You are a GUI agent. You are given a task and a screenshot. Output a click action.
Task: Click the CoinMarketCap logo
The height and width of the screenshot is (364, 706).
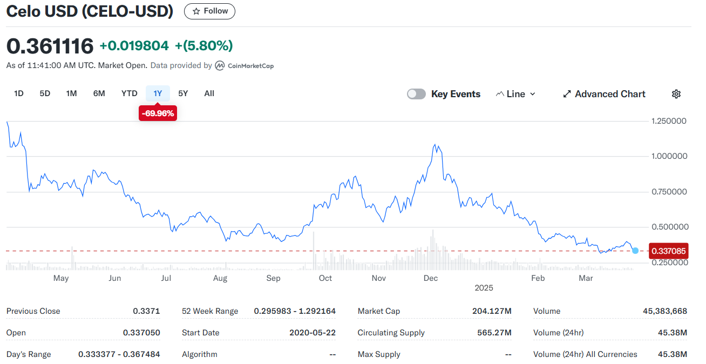point(245,66)
